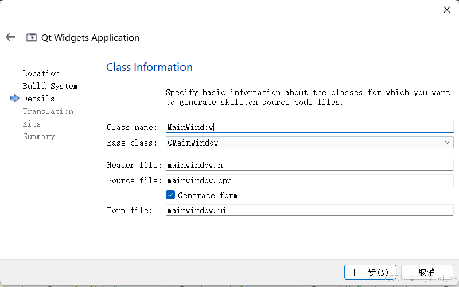Select the Location wizard step

(x=41, y=73)
